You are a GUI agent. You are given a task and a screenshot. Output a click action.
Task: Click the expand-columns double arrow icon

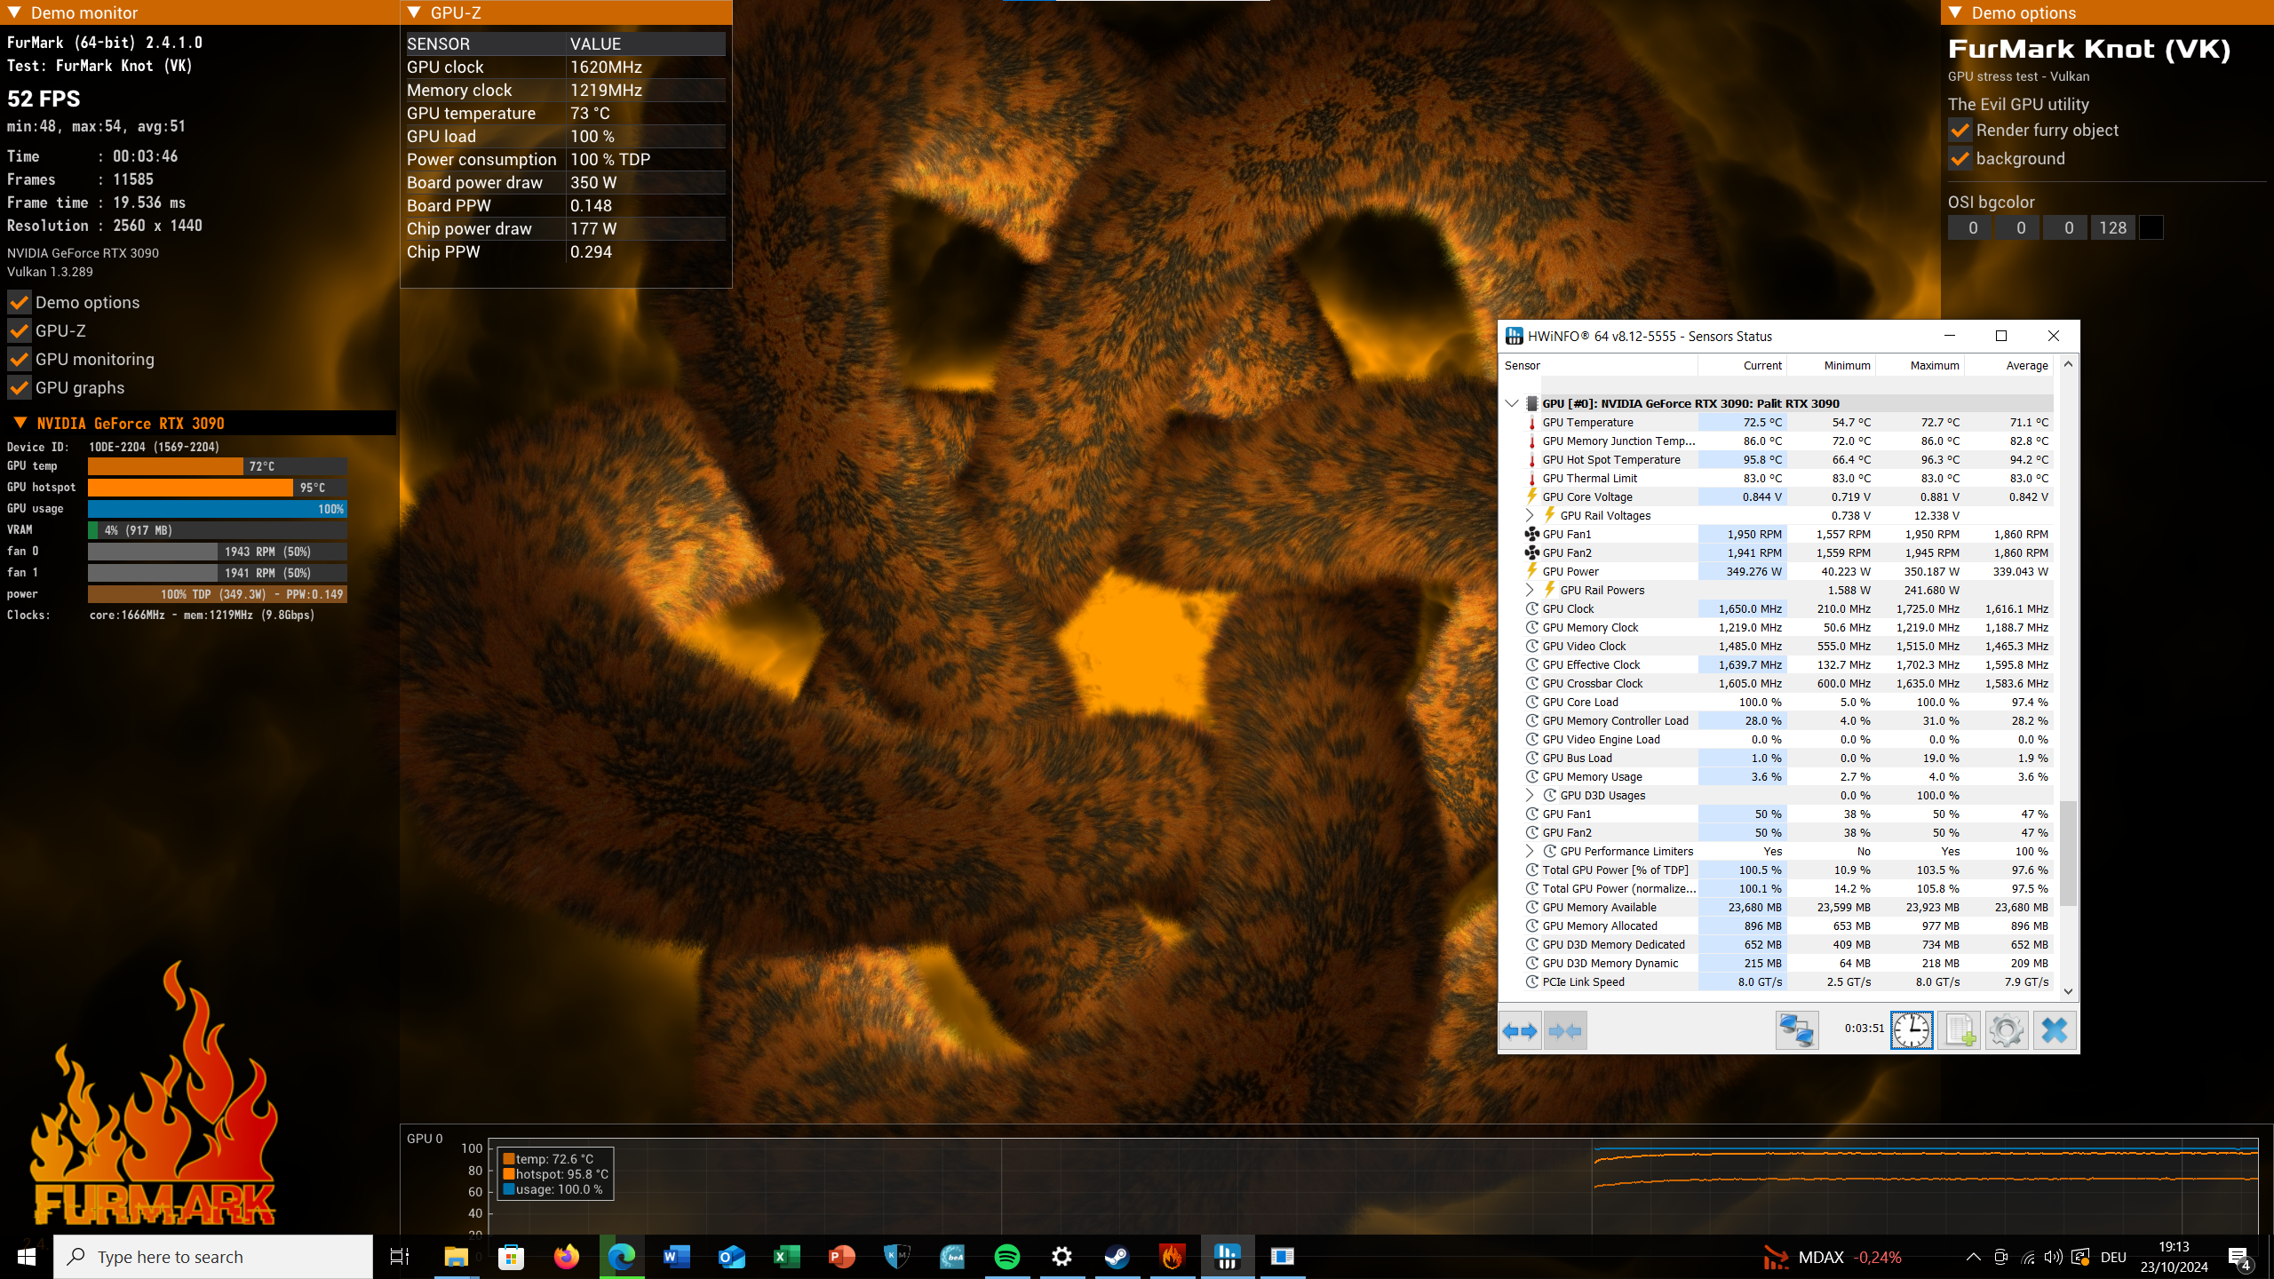coord(1520,1030)
